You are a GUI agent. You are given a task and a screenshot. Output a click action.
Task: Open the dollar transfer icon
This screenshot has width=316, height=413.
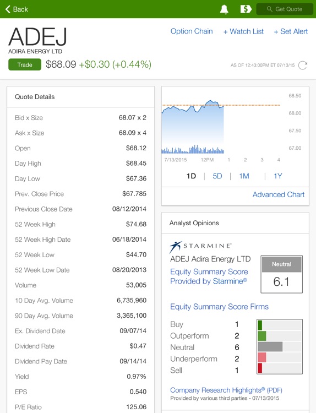click(x=246, y=9)
